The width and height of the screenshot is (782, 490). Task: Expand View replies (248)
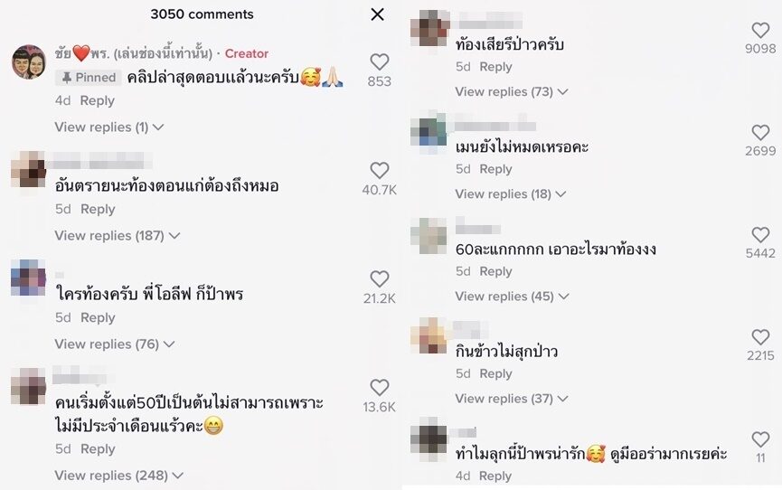(118, 476)
